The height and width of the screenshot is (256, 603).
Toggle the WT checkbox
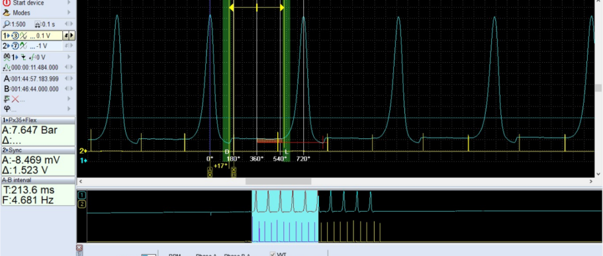[274, 254]
